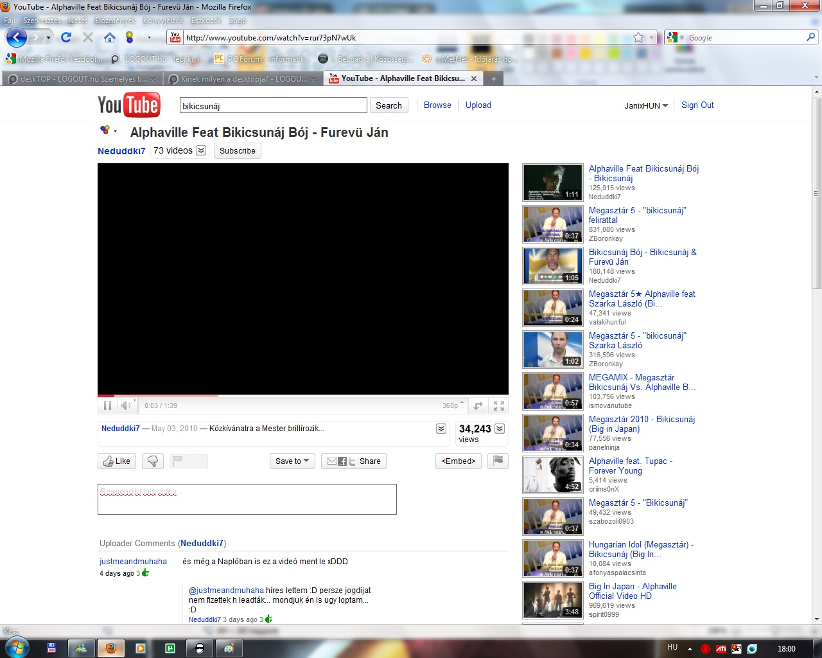Pause the video
Image resolution: width=822 pixels, height=658 pixels.
tap(107, 405)
